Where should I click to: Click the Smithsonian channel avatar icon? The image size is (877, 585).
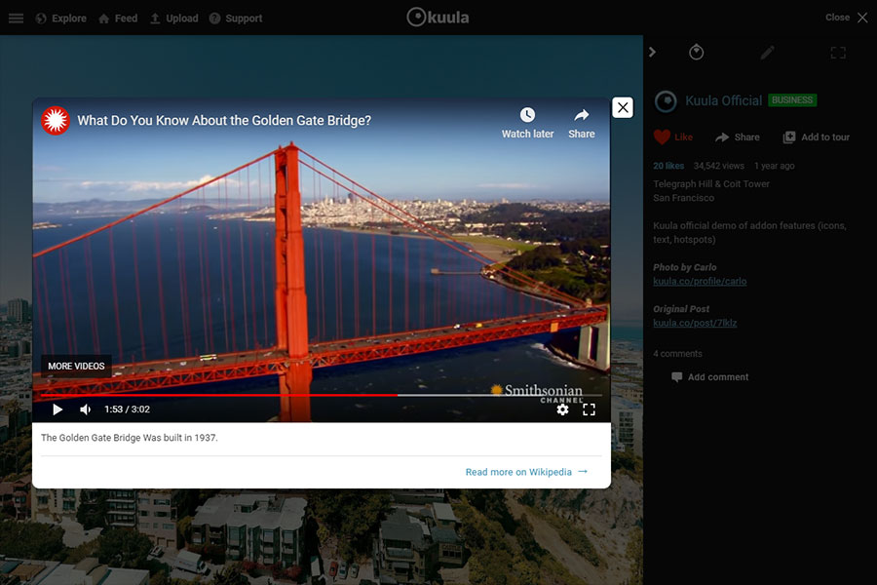pos(56,120)
